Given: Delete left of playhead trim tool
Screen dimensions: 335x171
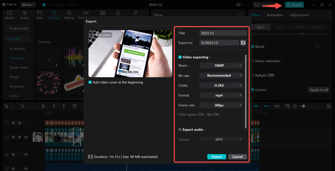Looking at the screenshot, I should click(54, 106).
